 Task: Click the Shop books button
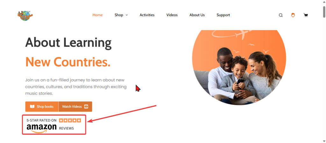(x=42, y=107)
